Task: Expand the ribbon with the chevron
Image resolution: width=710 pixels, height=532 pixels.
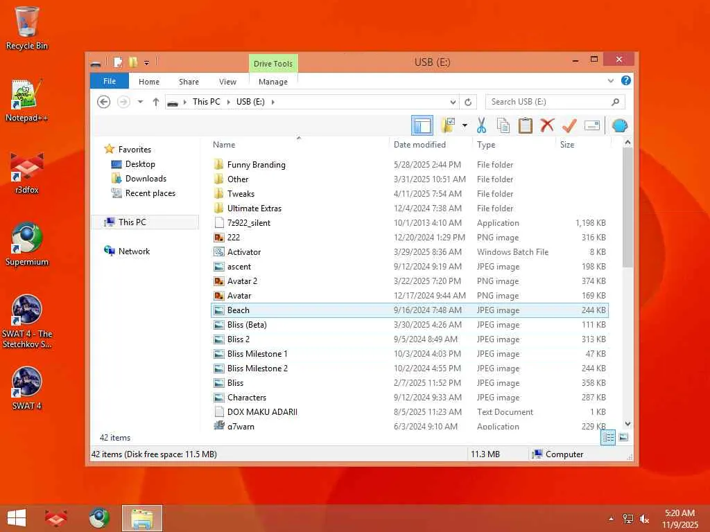Action: tap(610, 81)
